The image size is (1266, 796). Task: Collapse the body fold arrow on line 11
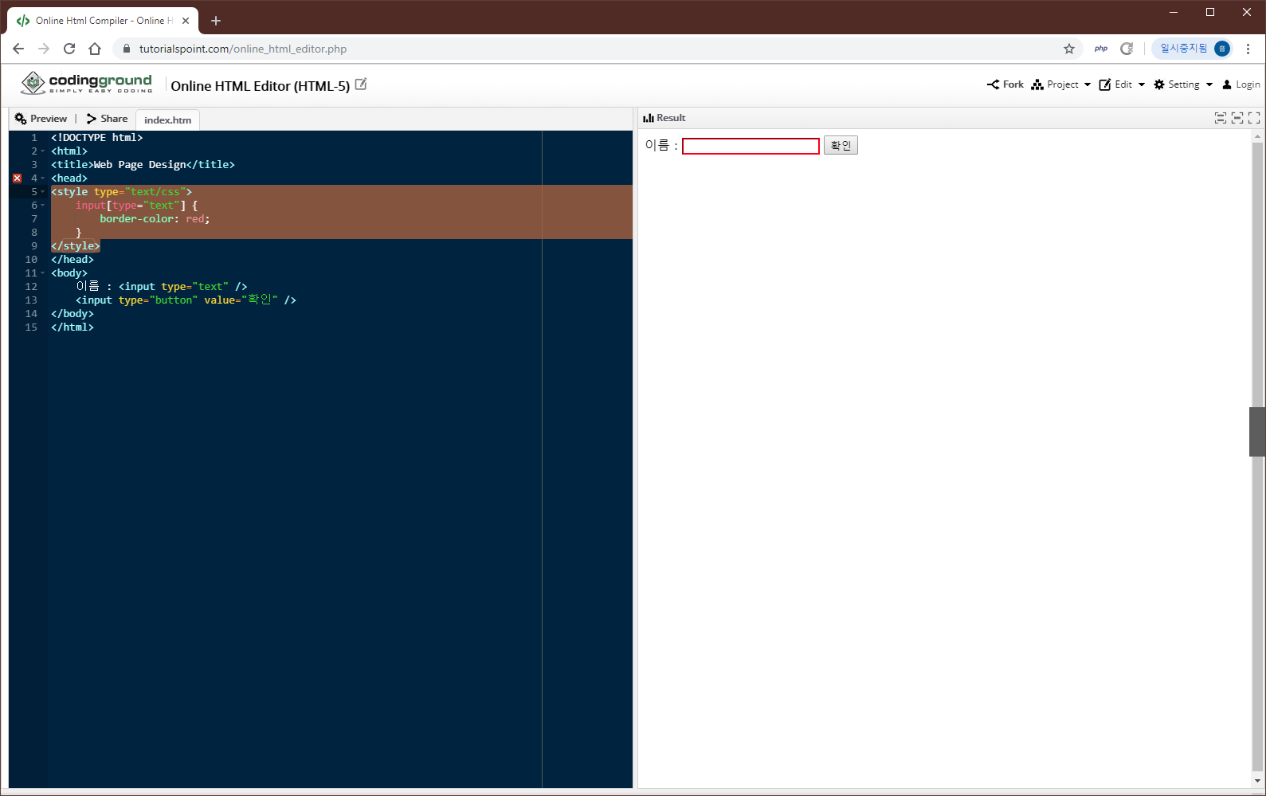tap(43, 273)
